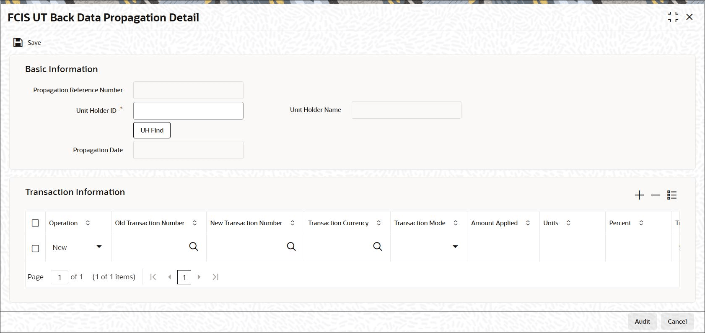Close the Back Data Propagation dialog
This screenshot has height=333, width=705.
(x=689, y=17)
